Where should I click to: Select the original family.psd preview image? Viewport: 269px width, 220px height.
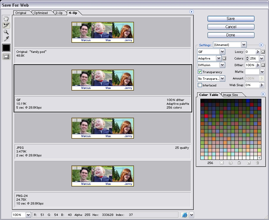[x=103, y=32]
